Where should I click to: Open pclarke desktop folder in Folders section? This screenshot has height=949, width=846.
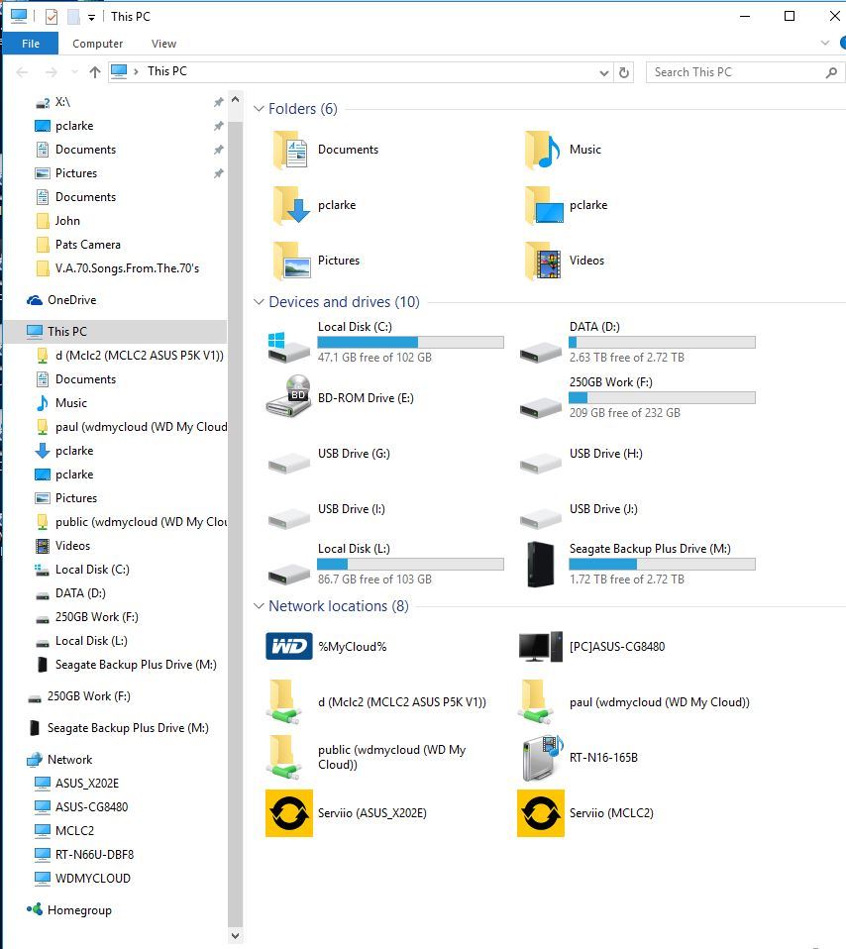coord(566,205)
